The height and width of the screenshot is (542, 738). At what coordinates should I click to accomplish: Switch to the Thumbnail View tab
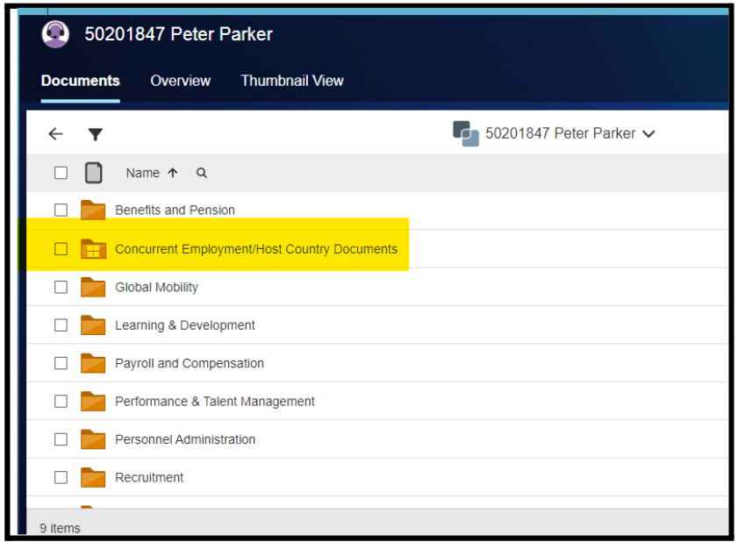pos(292,81)
